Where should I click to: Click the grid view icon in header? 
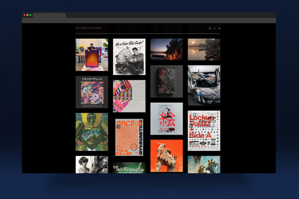click(210, 28)
